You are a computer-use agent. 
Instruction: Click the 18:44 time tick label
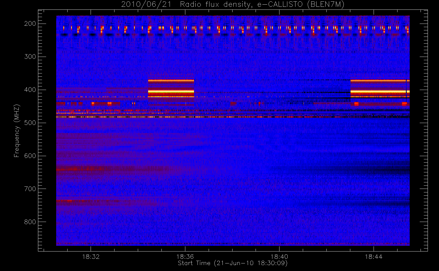click(x=374, y=257)
